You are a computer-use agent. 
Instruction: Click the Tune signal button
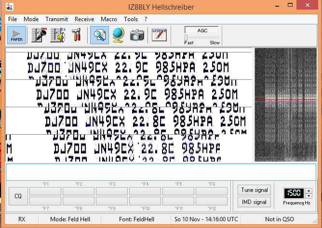tap(254, 190)
